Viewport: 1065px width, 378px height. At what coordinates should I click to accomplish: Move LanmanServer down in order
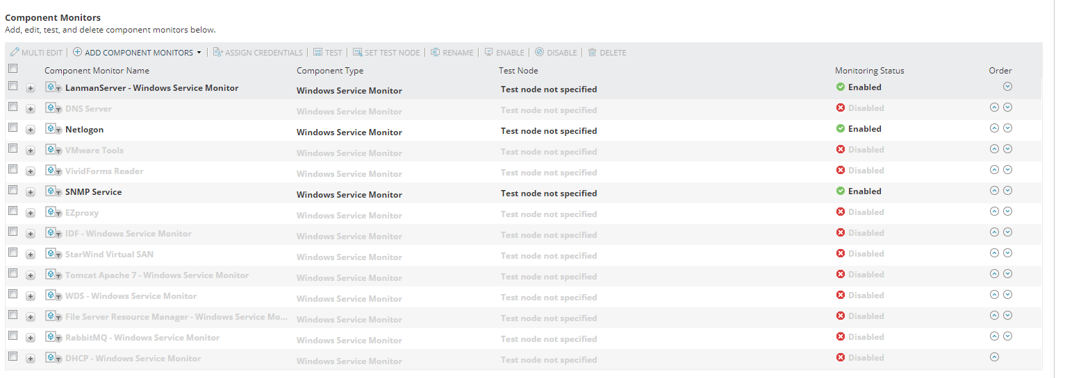click(x=1007, y=87)
